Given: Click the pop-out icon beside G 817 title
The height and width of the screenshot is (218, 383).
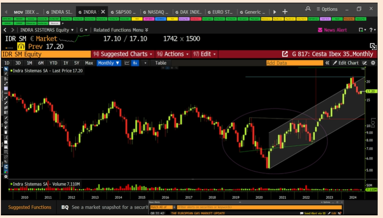Looking at the screenshot, I should pos(285,54).
